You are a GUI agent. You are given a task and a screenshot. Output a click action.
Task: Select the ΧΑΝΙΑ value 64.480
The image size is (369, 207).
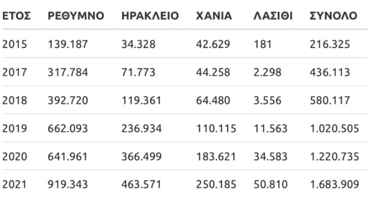point(213,100)
